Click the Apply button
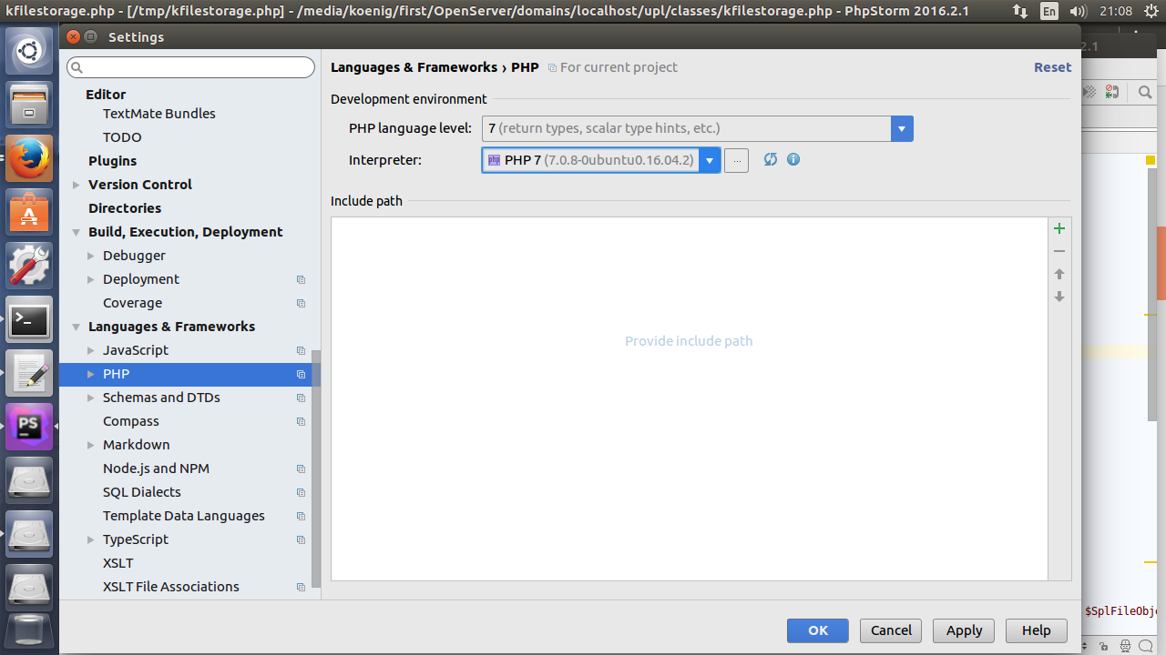Screen dimensions: 1166x655 [964, 630]
